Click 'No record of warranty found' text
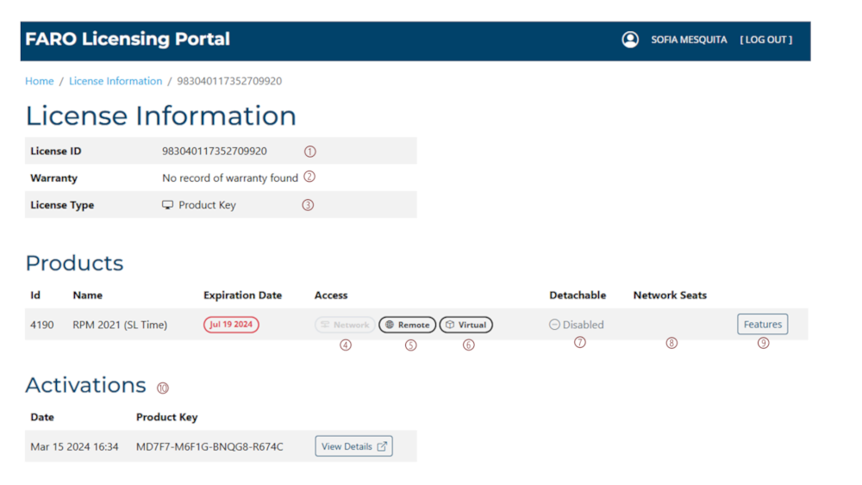This screenshot has width=862, height=485. pyautogui.click(x=230, y=178)
